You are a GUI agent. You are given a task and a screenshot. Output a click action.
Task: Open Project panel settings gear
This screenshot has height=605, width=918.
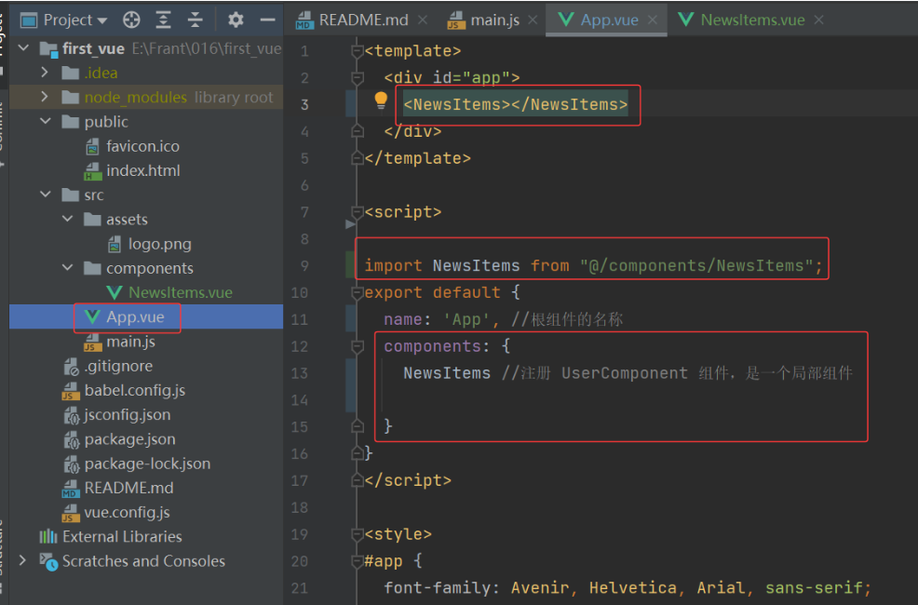click(x=236, y=20)
